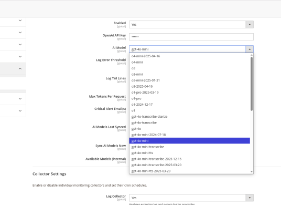Expand the sidebar chevron beside Critical Alert

(x=20, y=111)
